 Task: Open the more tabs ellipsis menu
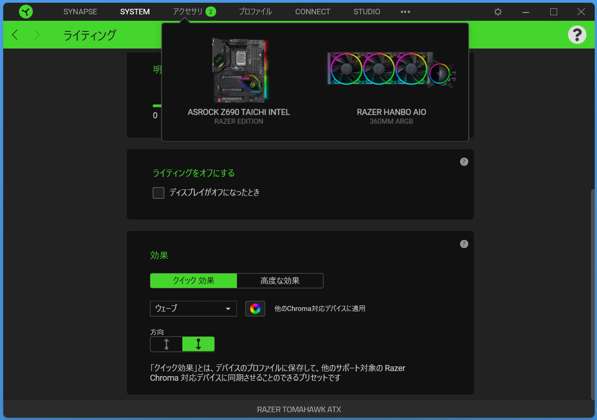coord(405,12)
